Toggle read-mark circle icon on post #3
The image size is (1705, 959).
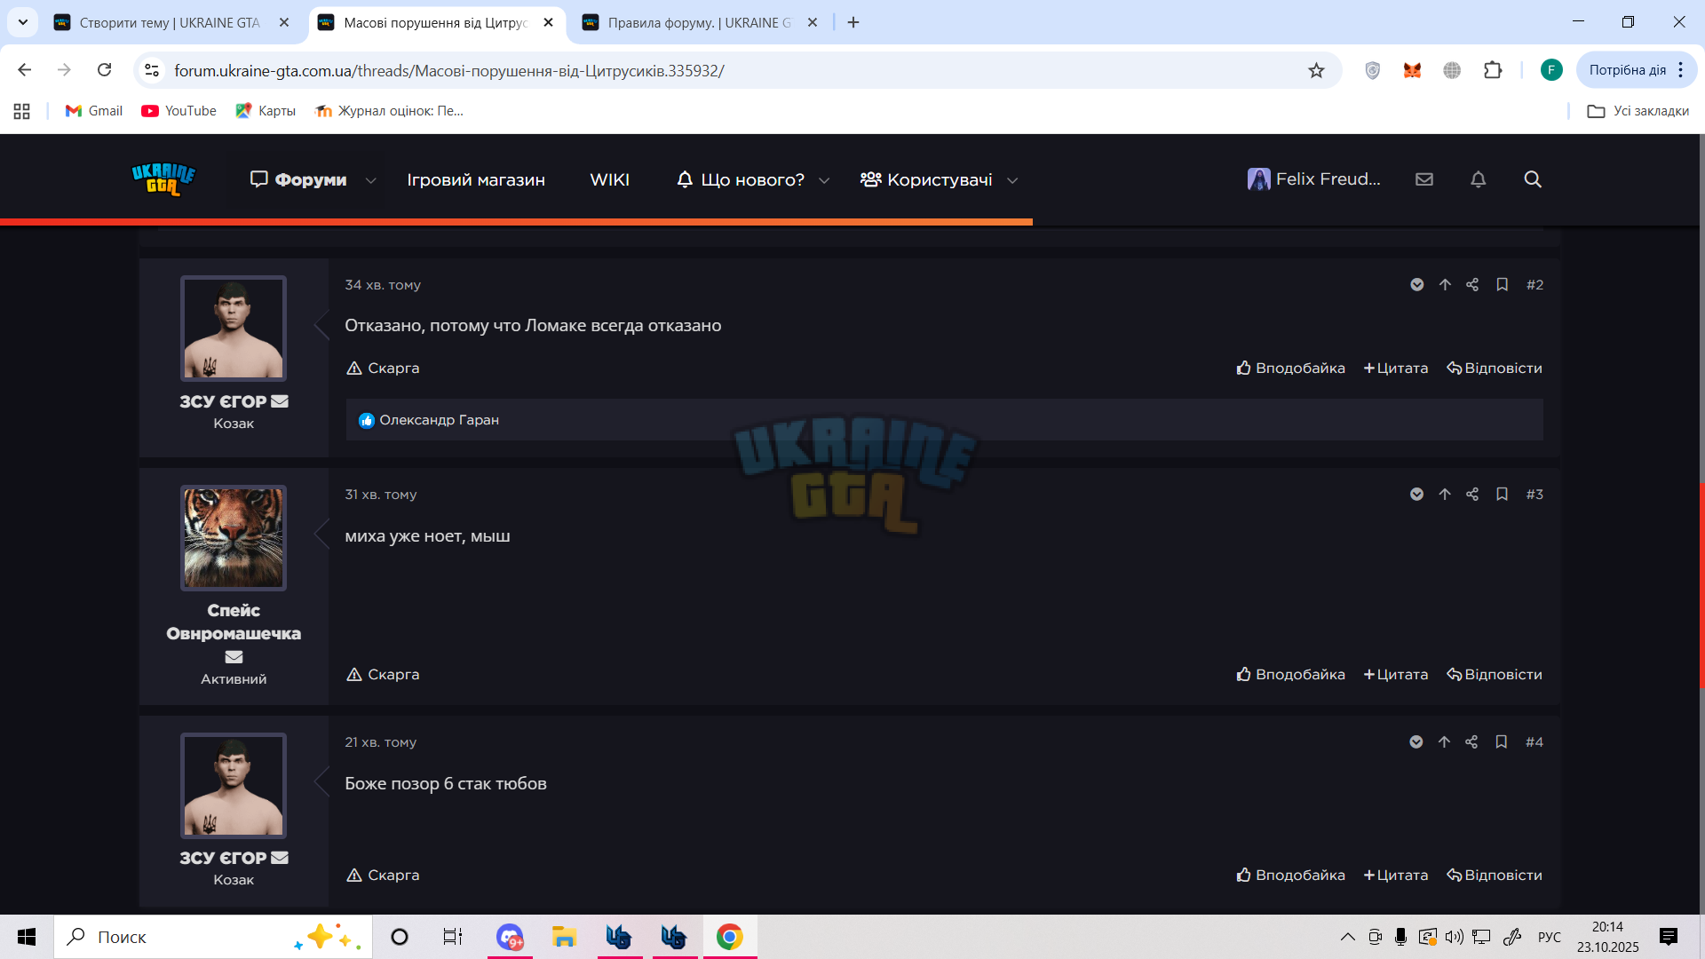(1417, 494)
